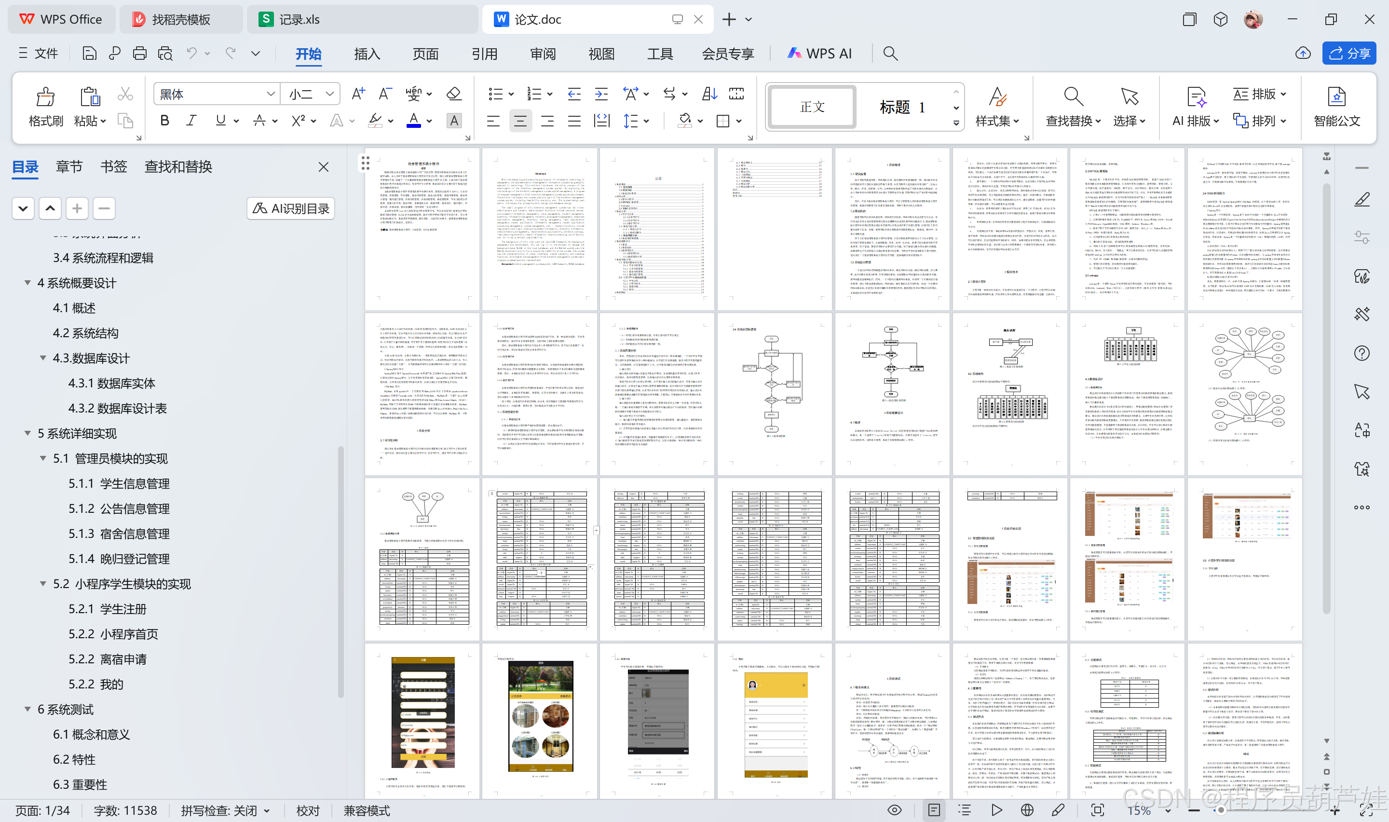Click the 分享 share button

pyautogui.click(x=1349, y=53)
